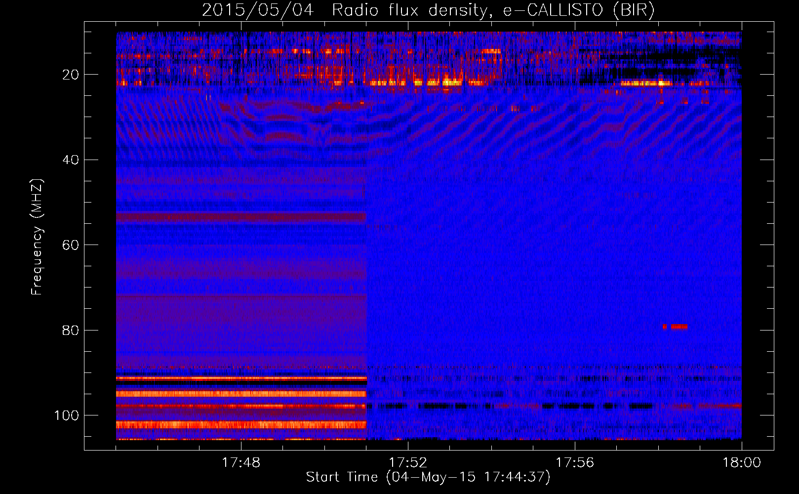The height and width of the screenshot is (494, 799).
Task: Click the 'Frequency (MHZ)' axis label
Action: click(x=38, y=237)
